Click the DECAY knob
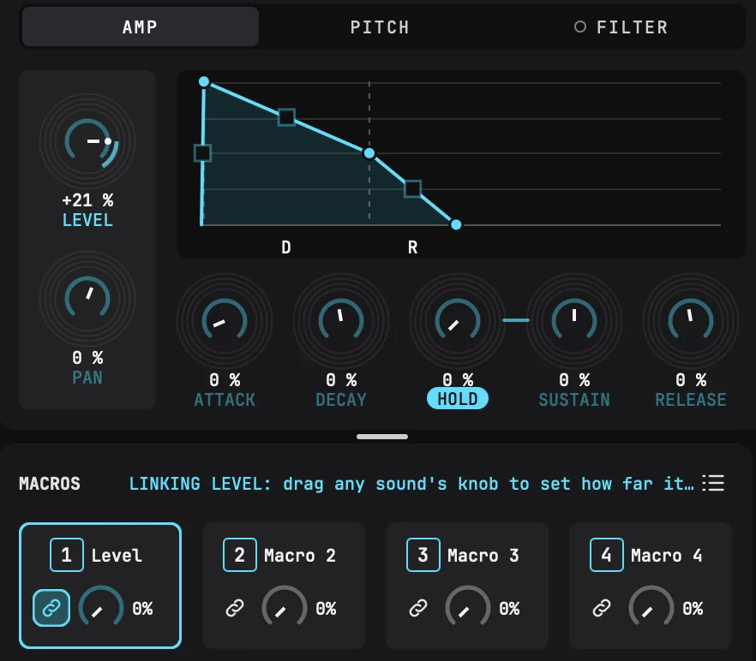This screenshot has height=661, width=756. (x=341, y=321)
